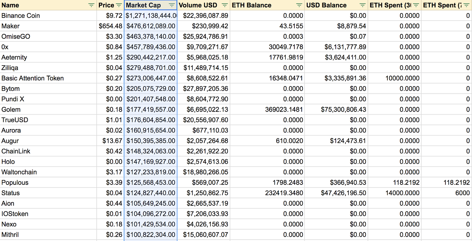The height and width of the screenshot is (241, 472).
Task: Select ETH balance 43.5155
Action: coord(267,26)
